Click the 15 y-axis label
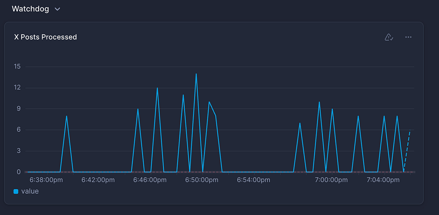Screen dimensions: 439x215 click(17, 67)
